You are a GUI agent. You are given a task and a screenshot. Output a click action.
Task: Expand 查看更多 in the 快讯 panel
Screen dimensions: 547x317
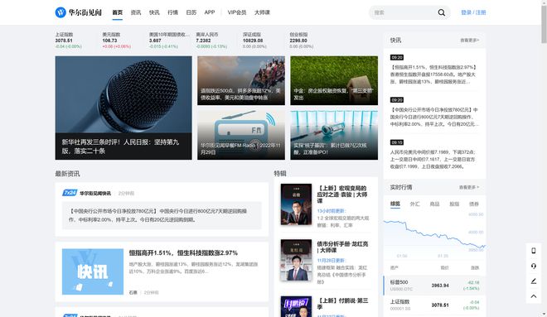[470, 41]
